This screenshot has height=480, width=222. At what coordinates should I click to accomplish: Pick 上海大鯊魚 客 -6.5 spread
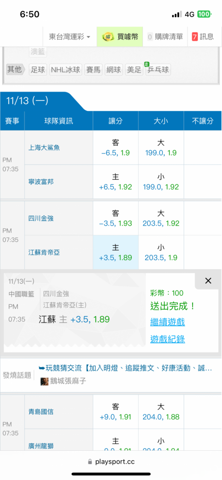(116, 147)
